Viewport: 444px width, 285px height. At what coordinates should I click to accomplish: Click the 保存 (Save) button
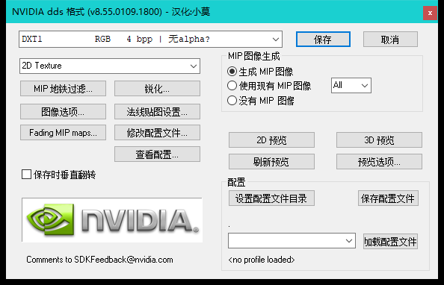coord(323,40)
